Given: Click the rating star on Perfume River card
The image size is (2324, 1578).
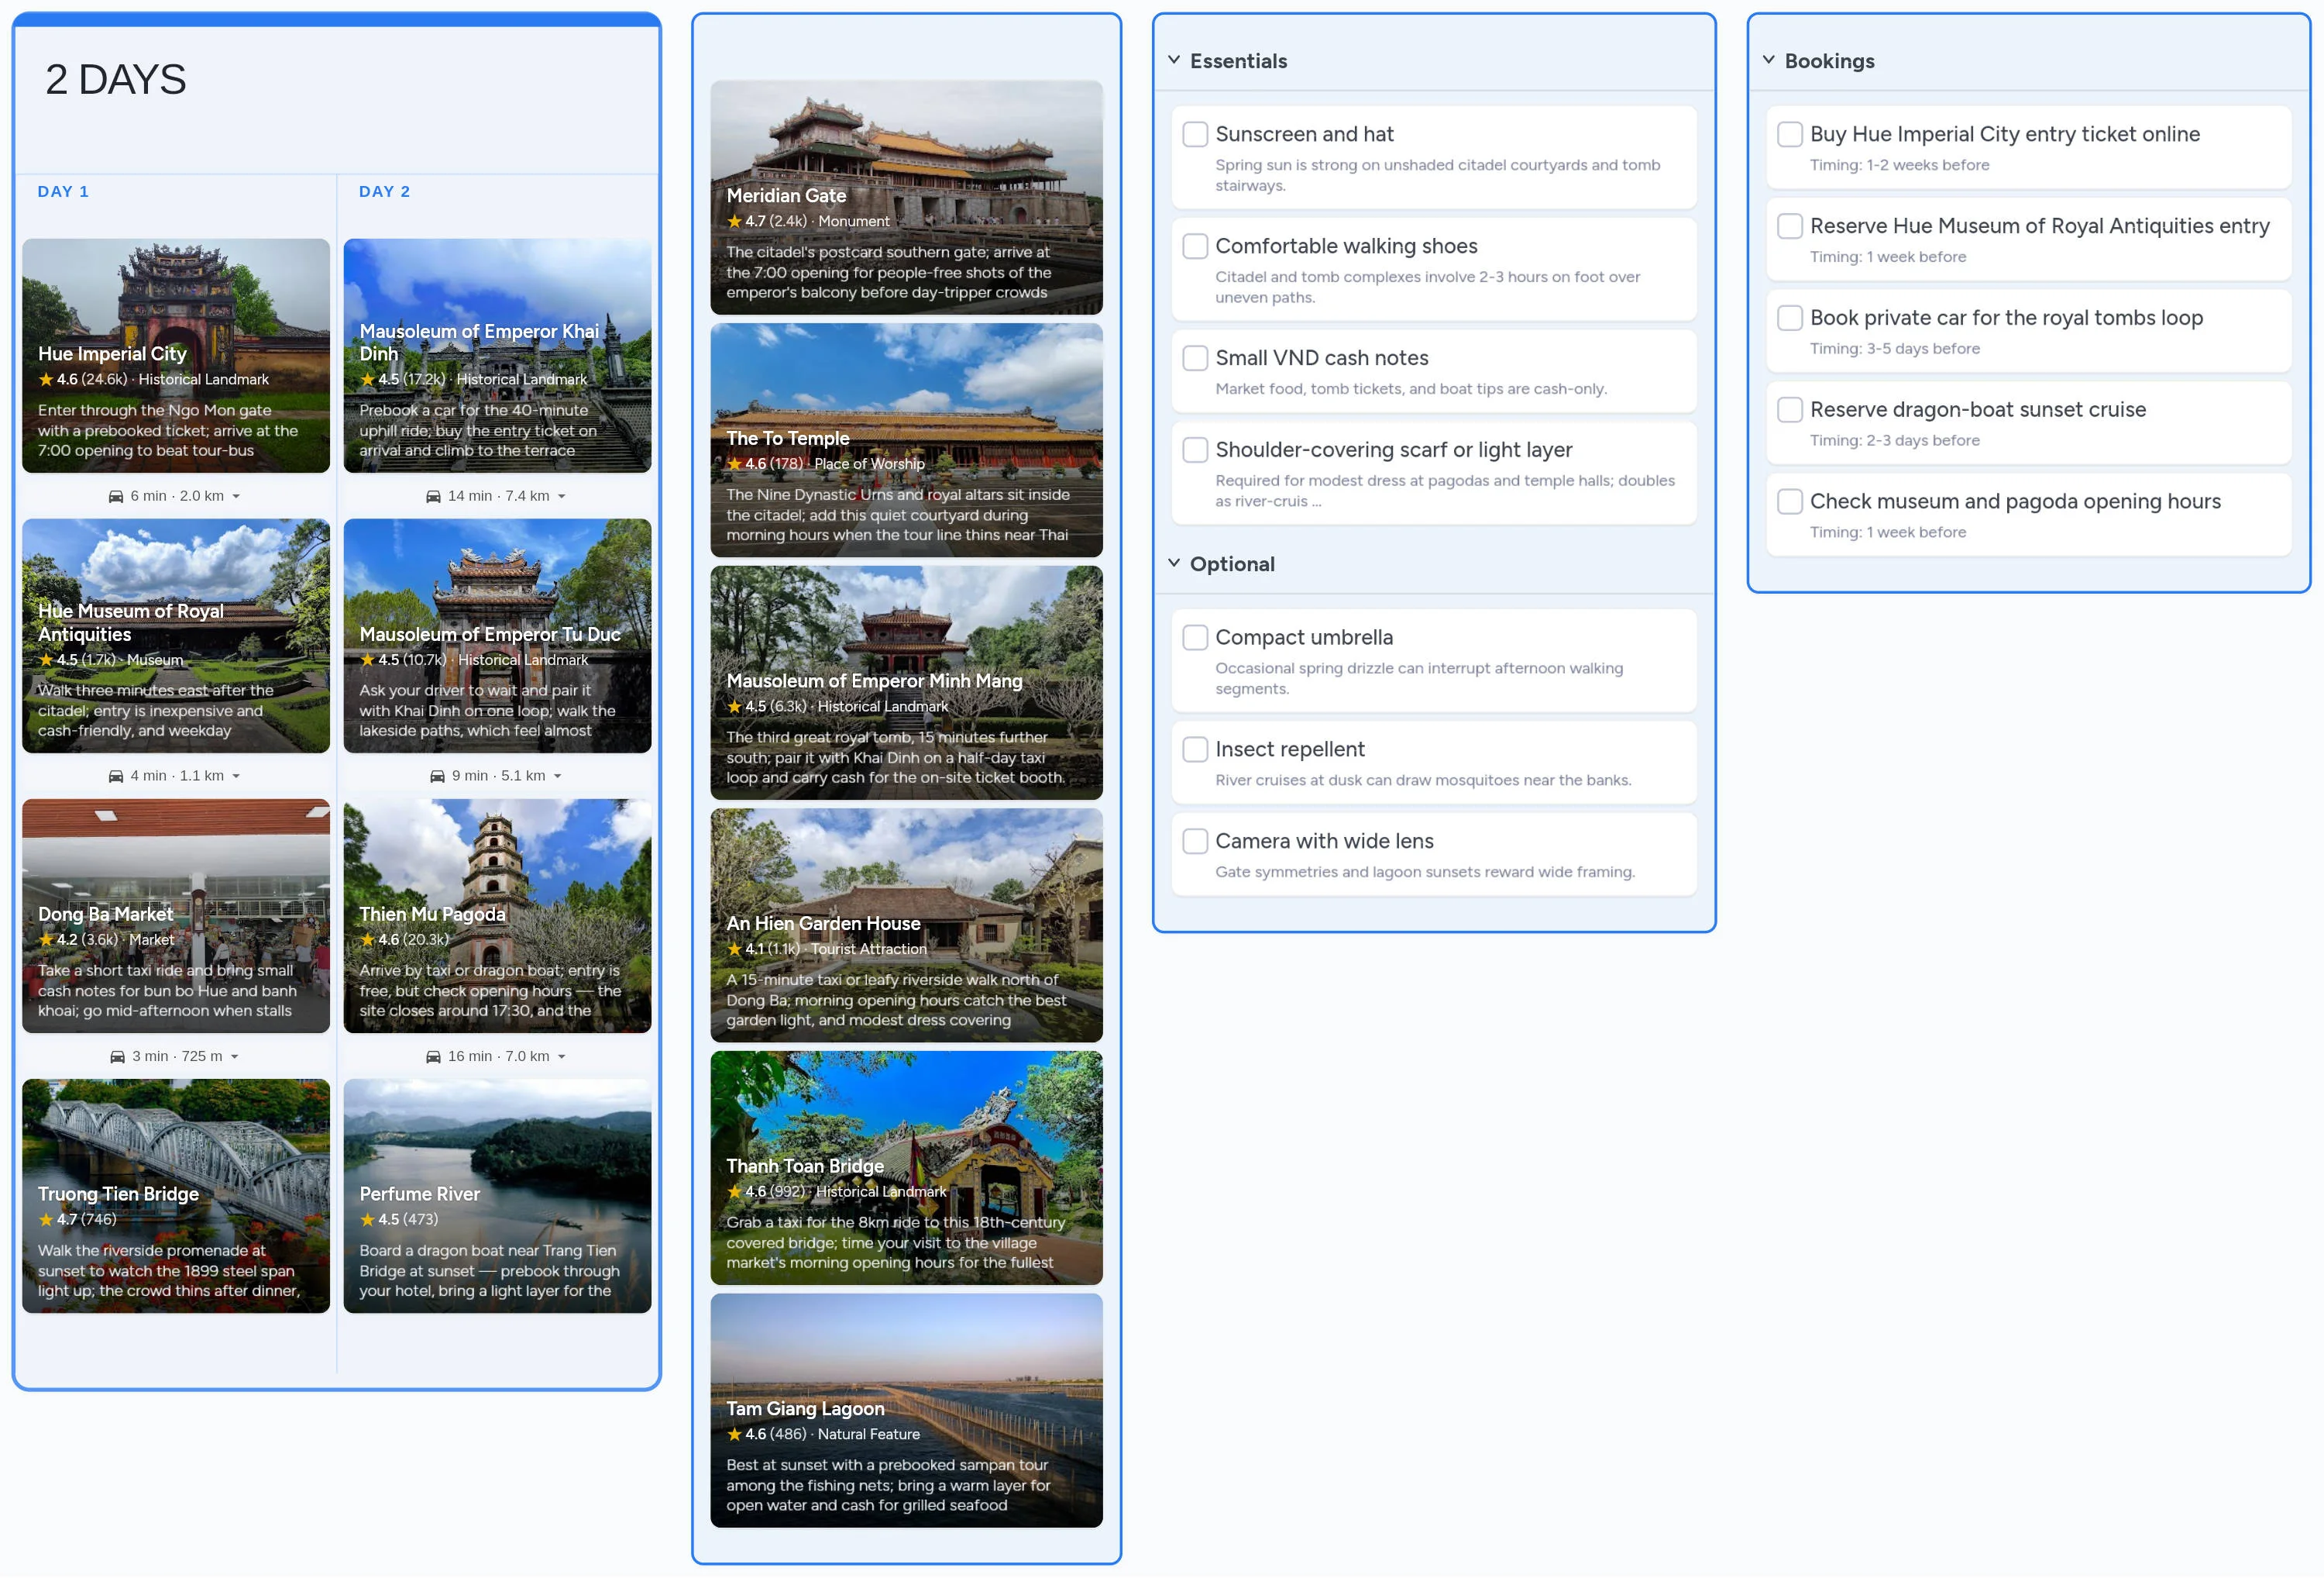Looking at the screenshot, I should 367,1220.
